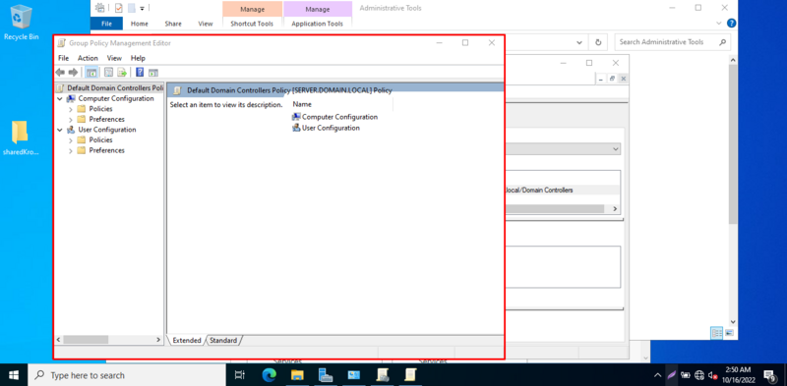
Task: Select Computer Configuration in the right pane list
Action: pyautogui.click(x=334, y=117)
